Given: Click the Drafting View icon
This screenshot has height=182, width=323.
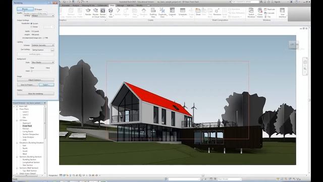Looking at the screenshot, I should click(153, 13).
